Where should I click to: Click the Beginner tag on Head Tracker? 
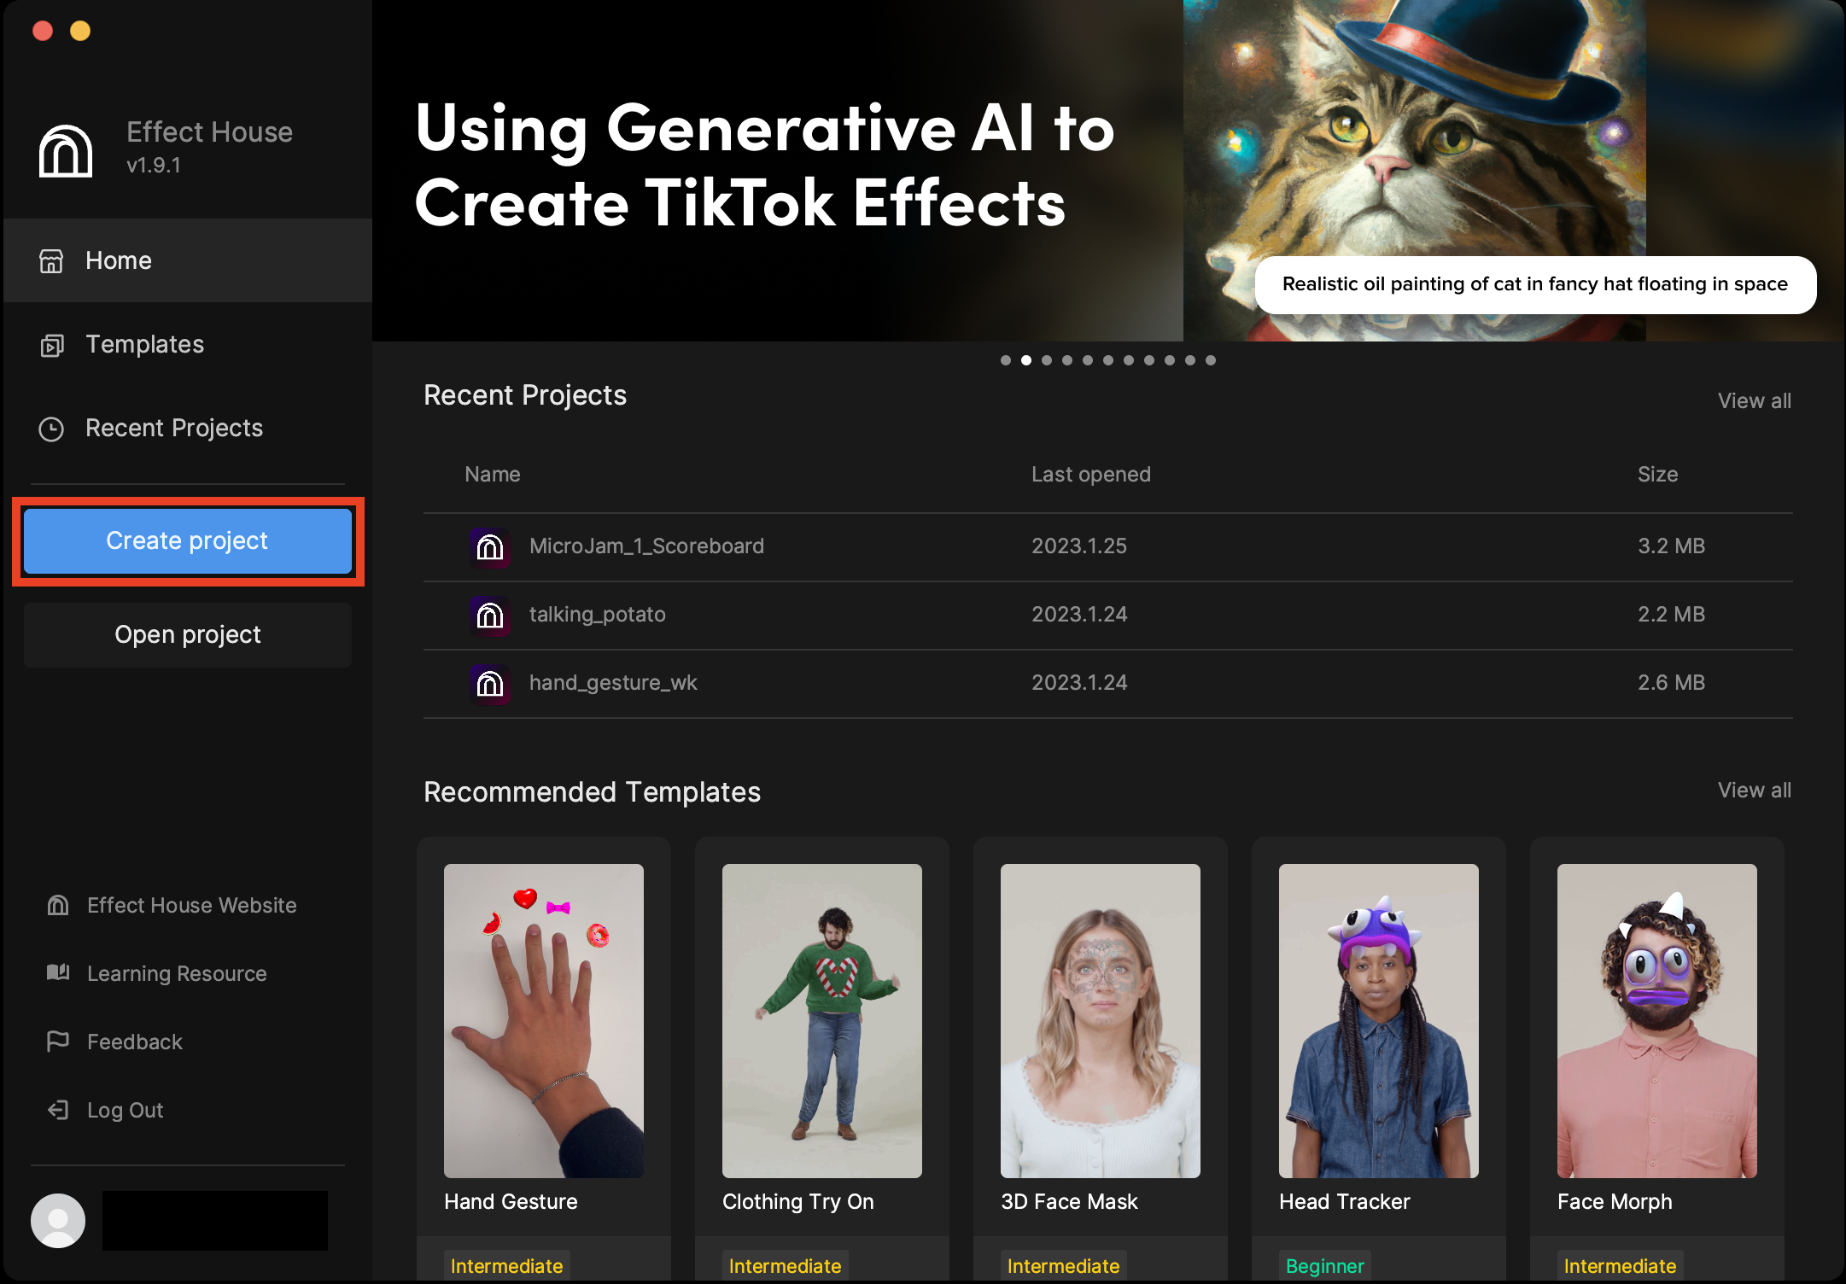click(x=1324, y=1266)
